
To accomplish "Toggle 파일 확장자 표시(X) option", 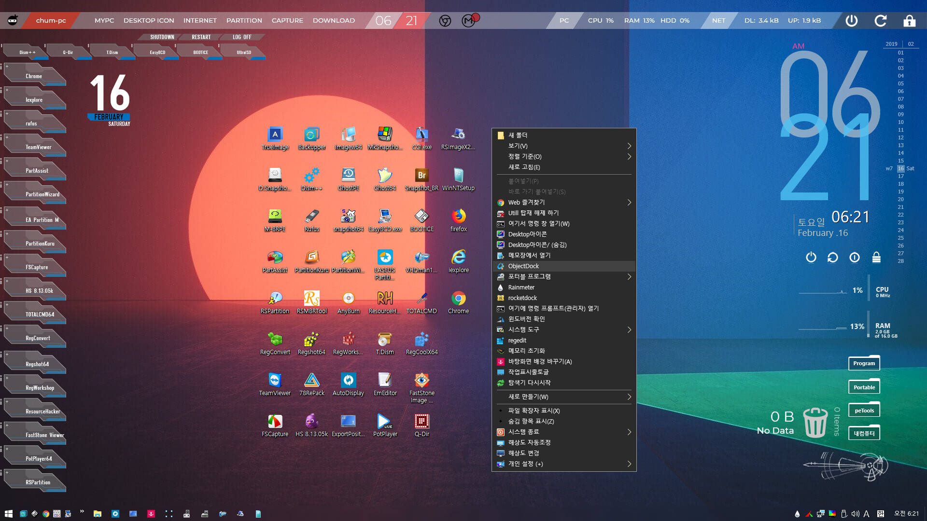I will [564, 411].
